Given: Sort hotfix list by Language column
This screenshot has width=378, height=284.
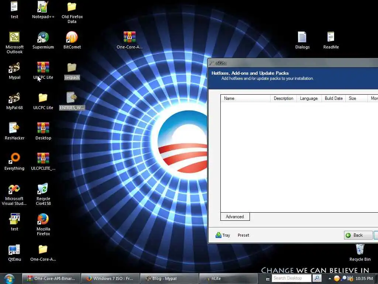Looking at the screenshot, I should click(309, 98).
